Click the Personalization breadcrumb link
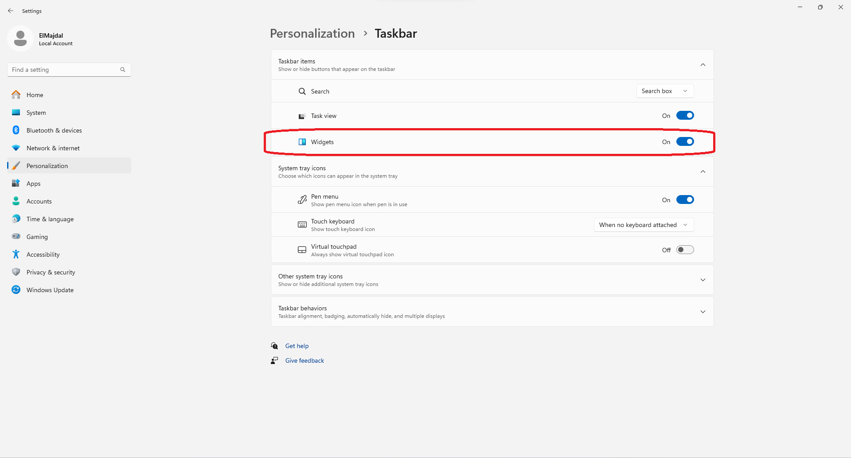Screen dimensions: 851x458 (312, 34)
